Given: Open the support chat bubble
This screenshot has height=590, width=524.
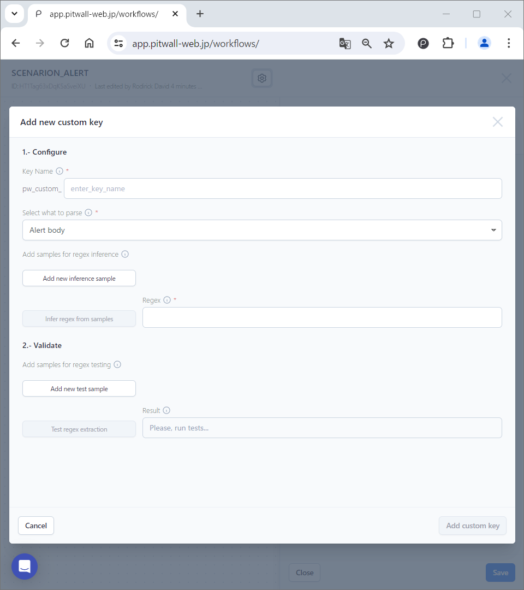Looking at the screenshot, I should tap(24, 566).
